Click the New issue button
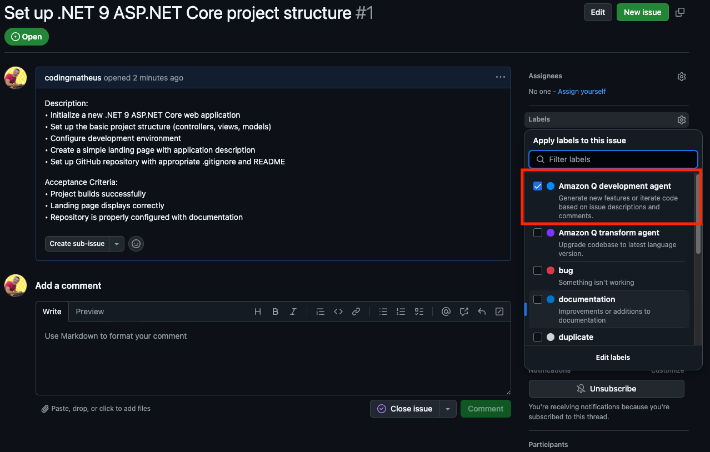Viewport: 710px width, 452px height. tap(642, 12)
